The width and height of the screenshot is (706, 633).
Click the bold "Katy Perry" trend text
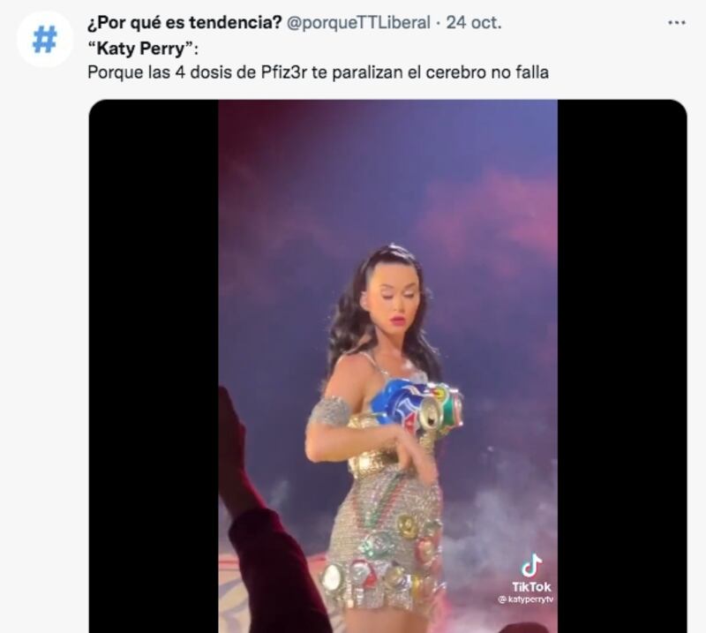(x=142, y=49)
